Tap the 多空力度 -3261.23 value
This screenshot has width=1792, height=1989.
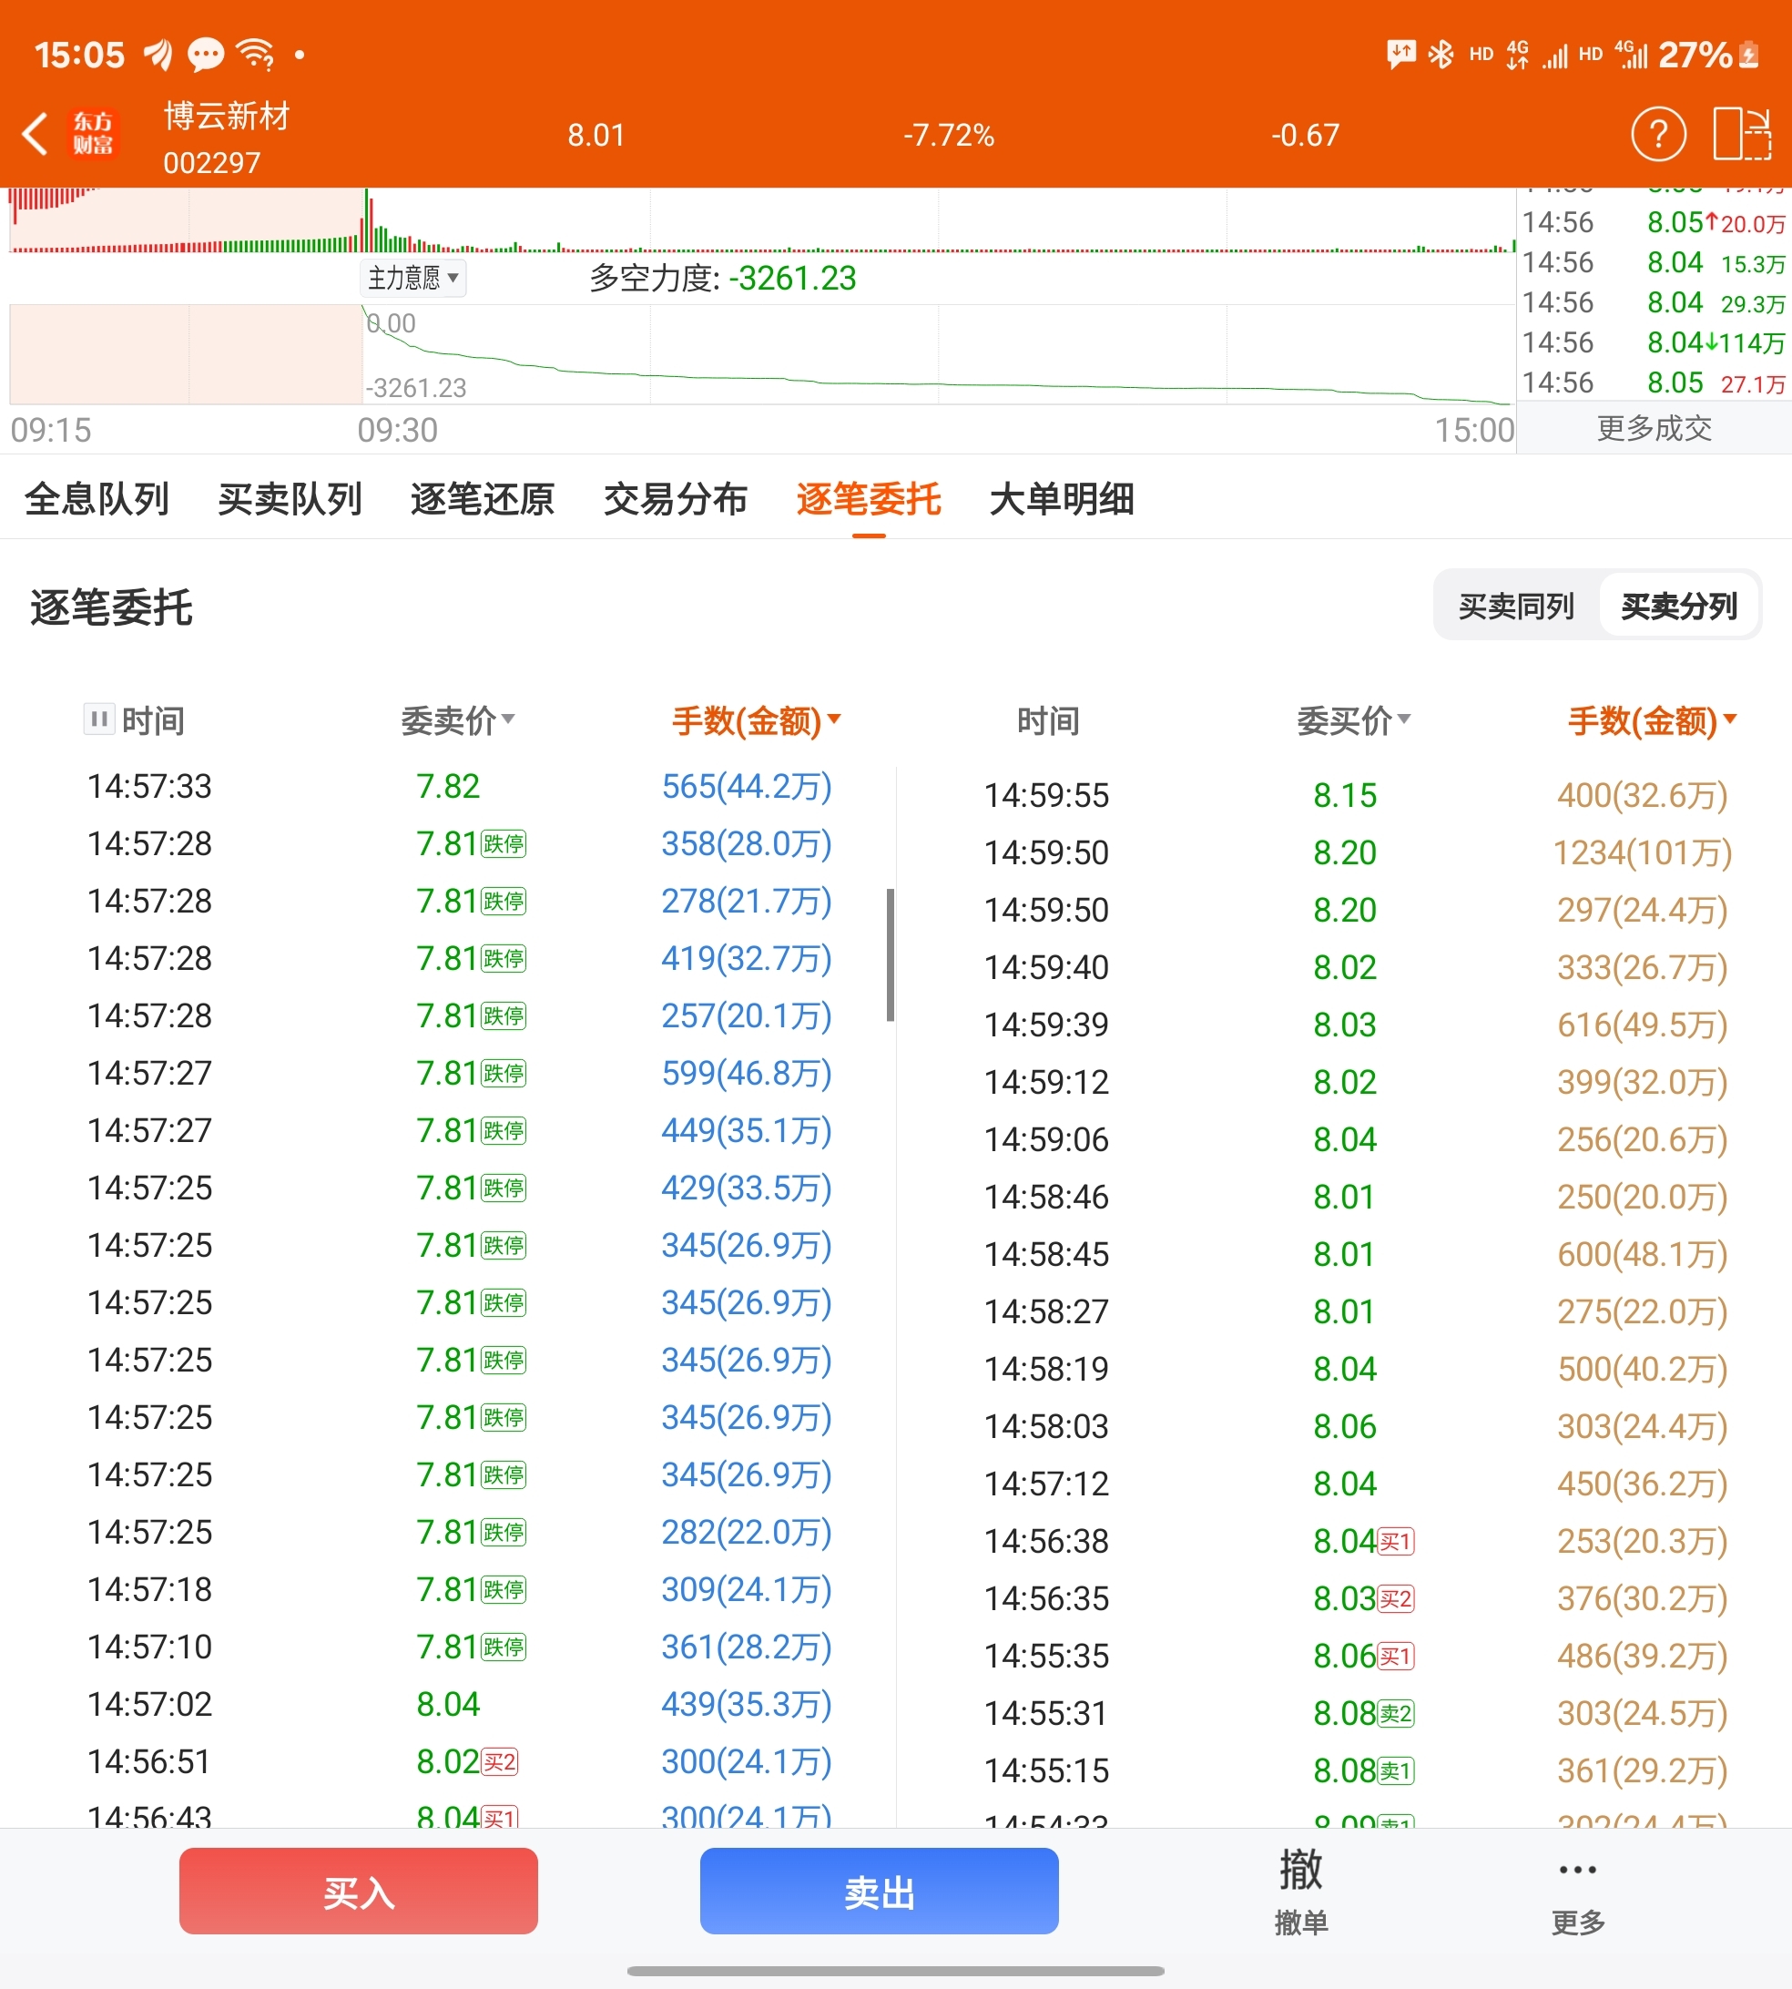point(792,279)
